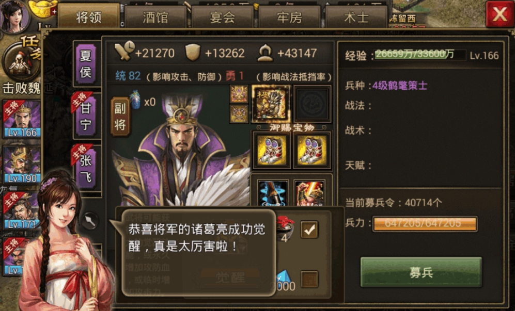Open the 极 golden armor treasure icon
Viewport: 515px width, 311px height.
point(271,104)
